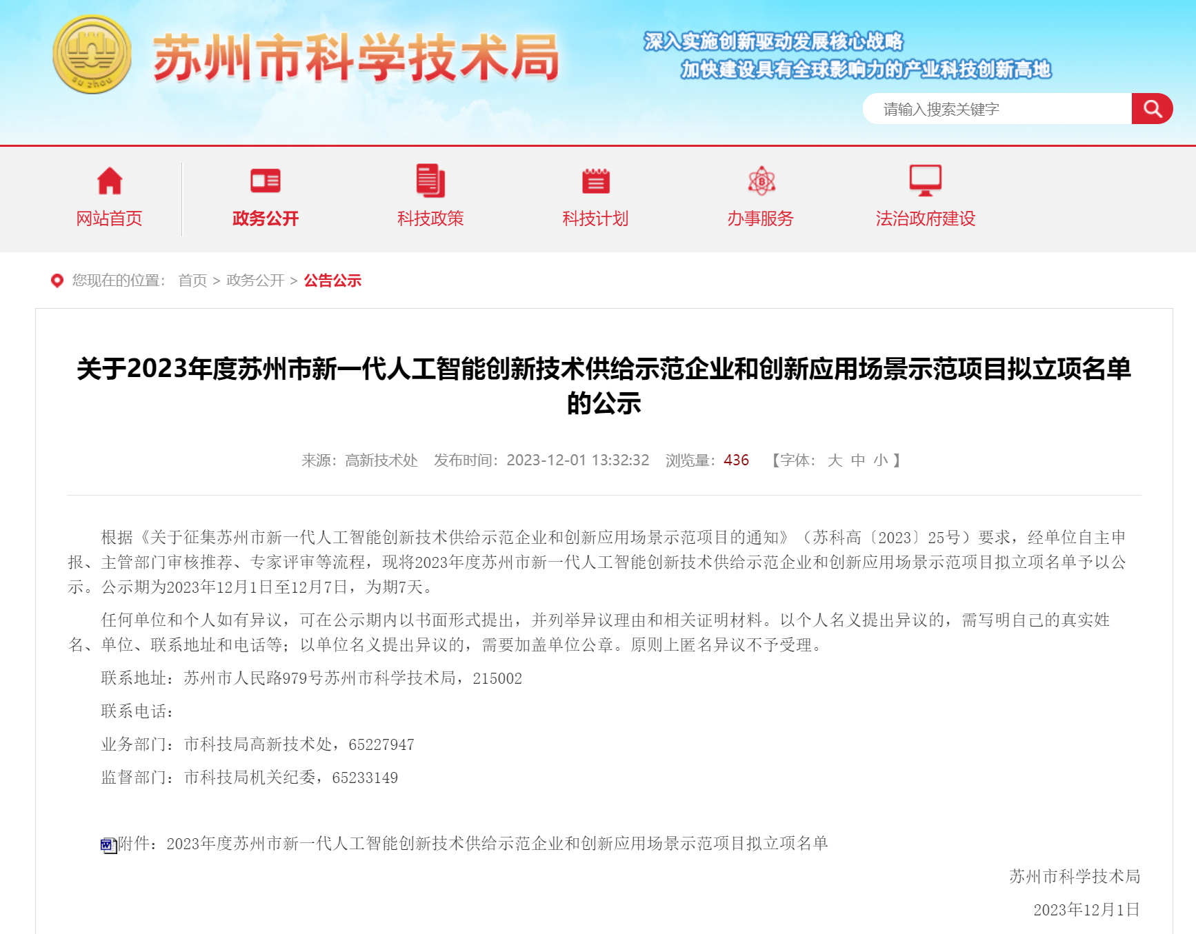Go to 首页 in the breadcrumb
Viewport: 1196px width, 934px height.
[192, 281]
